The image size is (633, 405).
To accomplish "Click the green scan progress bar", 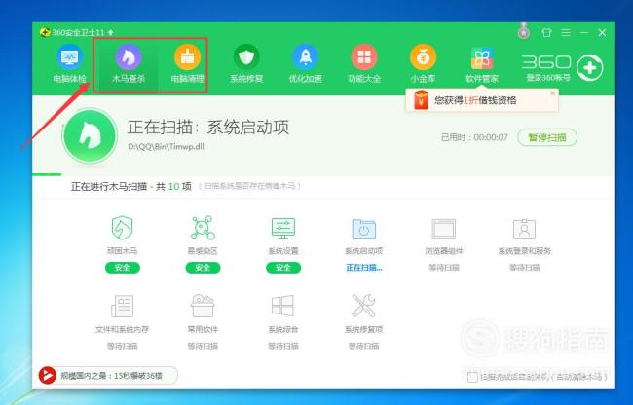I will click(x=47, y=174).
